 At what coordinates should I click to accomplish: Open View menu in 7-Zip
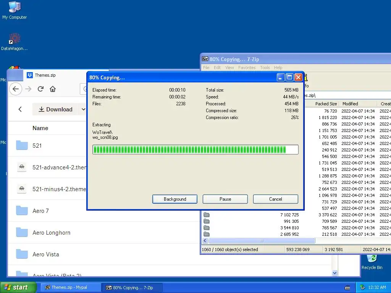click(x=229, y=68)
